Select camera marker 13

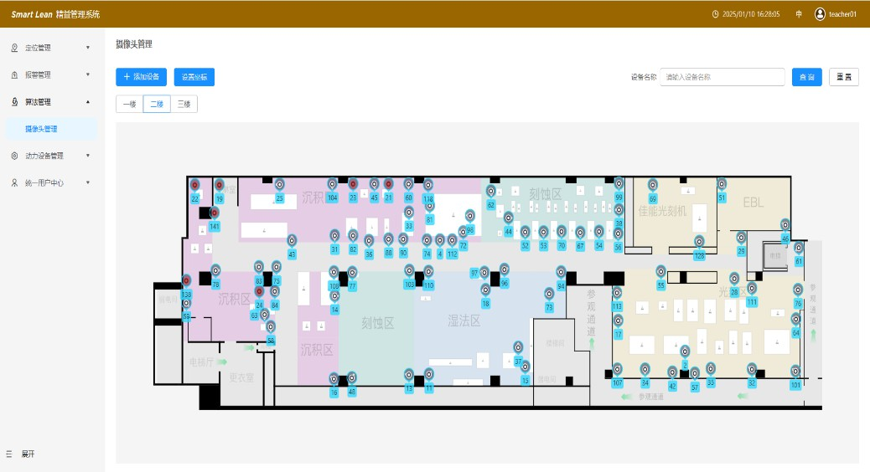pyautogui.click(x=408, y=375)
